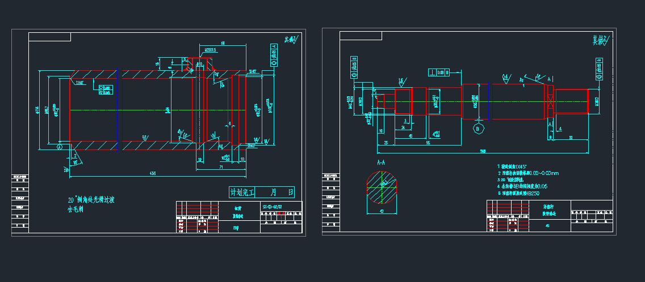Screen dimensions: 645x282
Task: Click the 436 length dimension
Action: pos(152,172)
